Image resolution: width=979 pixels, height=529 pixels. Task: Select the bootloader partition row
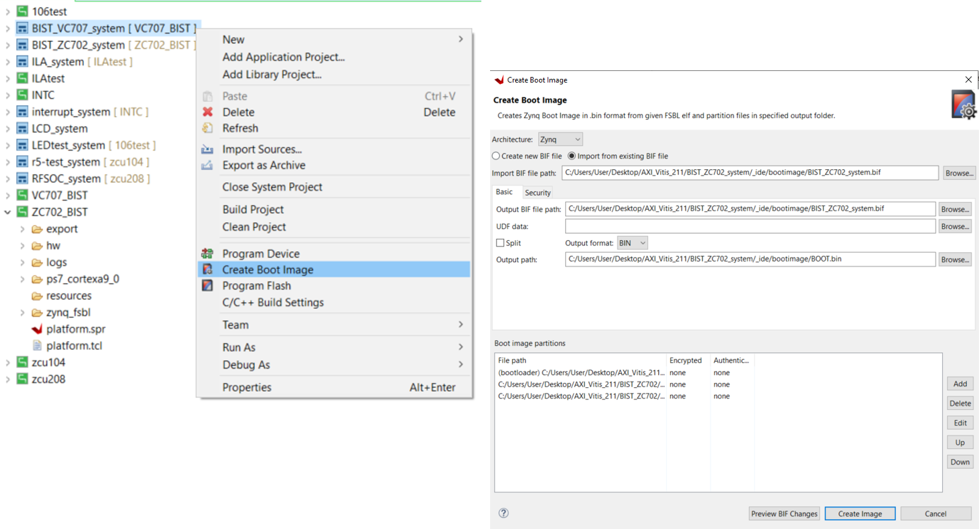pyautogui.click(x=718, y=373)
